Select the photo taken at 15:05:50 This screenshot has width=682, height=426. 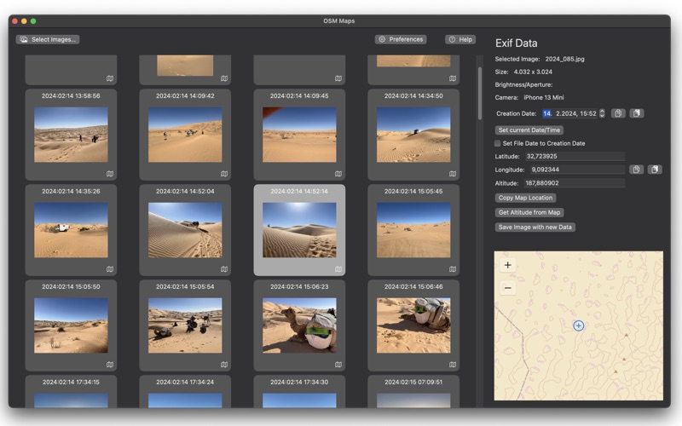tap(71, 325)
